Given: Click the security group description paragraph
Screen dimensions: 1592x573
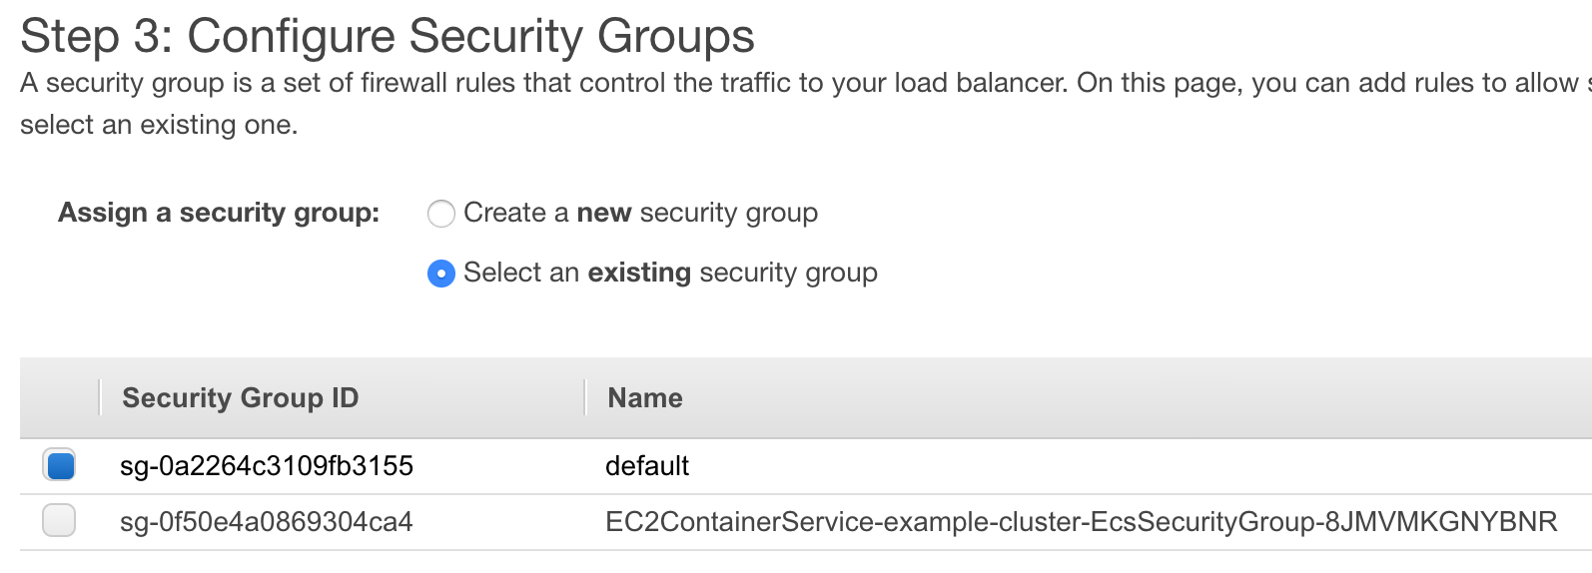Looking at the screenshot, I should pyautogui.click(x=799, y=83).
